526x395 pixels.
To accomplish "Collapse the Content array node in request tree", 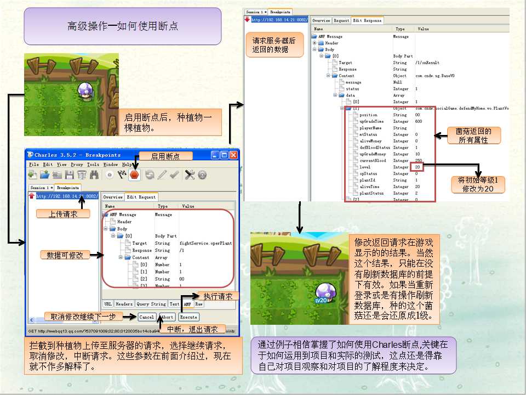I will tap(121, 257).
